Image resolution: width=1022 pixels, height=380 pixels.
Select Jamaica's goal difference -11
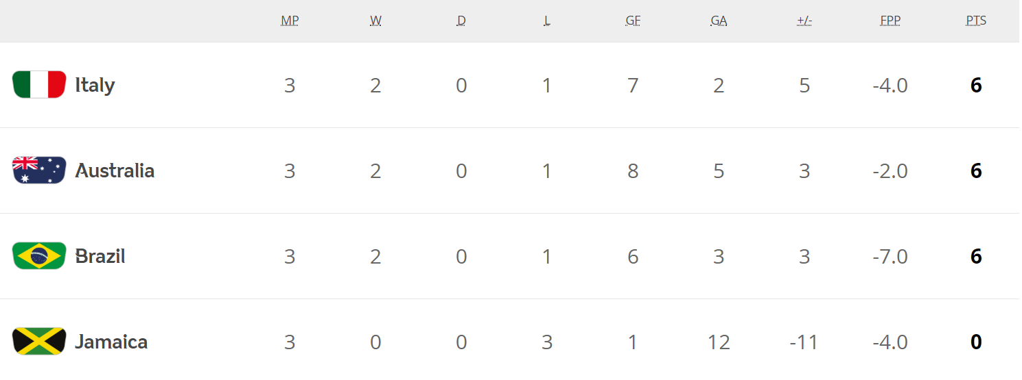click(804, 342)
